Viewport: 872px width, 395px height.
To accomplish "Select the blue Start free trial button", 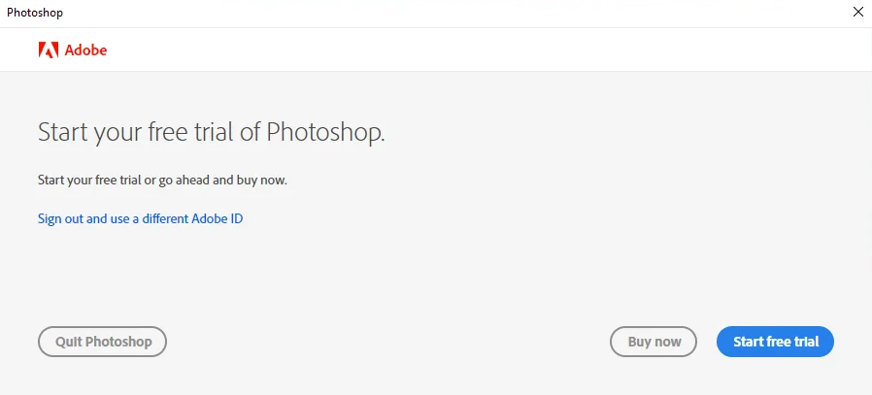I will pyautogui.click(x=775, y=341).
